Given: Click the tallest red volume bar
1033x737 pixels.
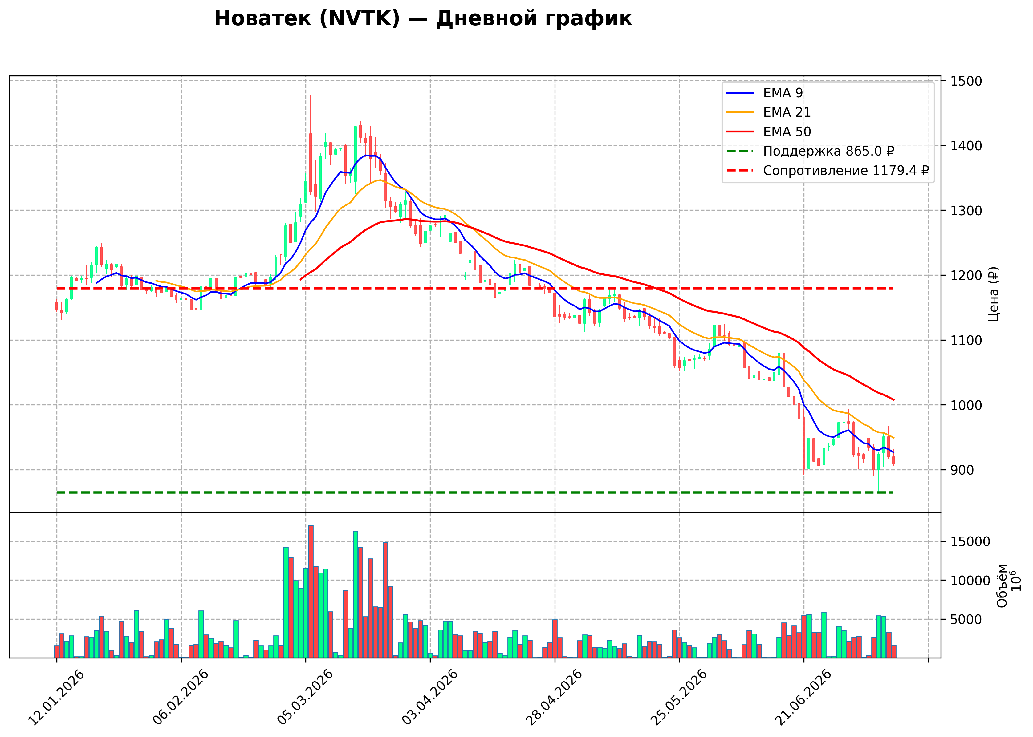Looking at the screenshot, I should [311, 592].
